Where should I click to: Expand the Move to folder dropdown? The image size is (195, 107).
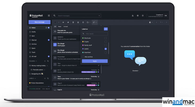coord(89,22)
